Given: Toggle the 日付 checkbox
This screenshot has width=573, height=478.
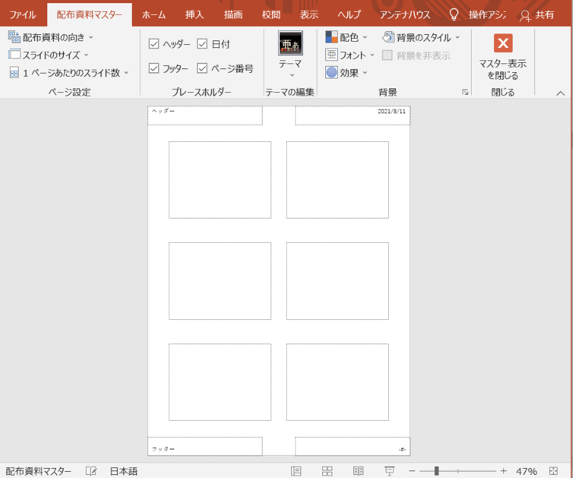Looking at the screenshot, I should [202, 44].
